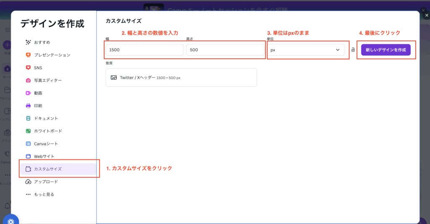This screenshot has width=430, height=224.
Task: Click 新しいデザインを作成 button
Action: coord(385,50)
